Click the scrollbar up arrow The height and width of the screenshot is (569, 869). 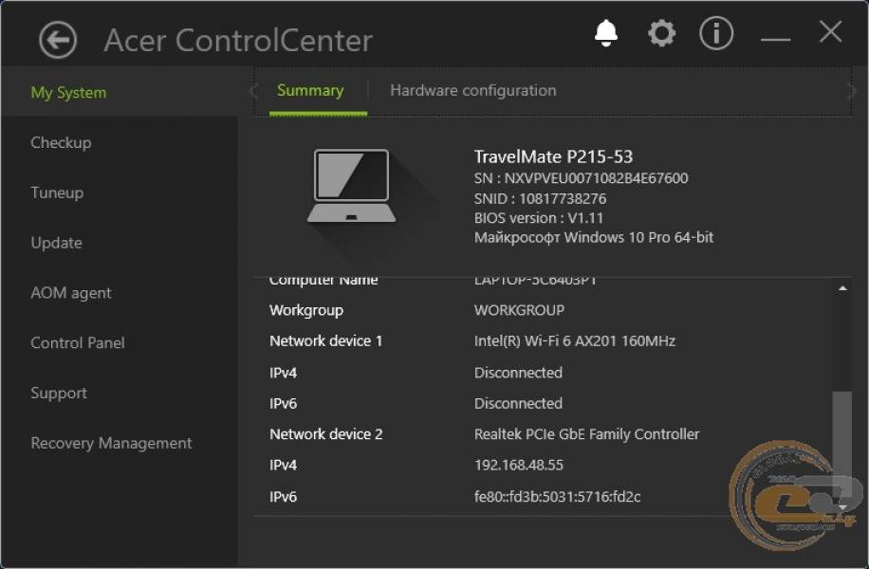pyautogui.click(x=842, y=288)
